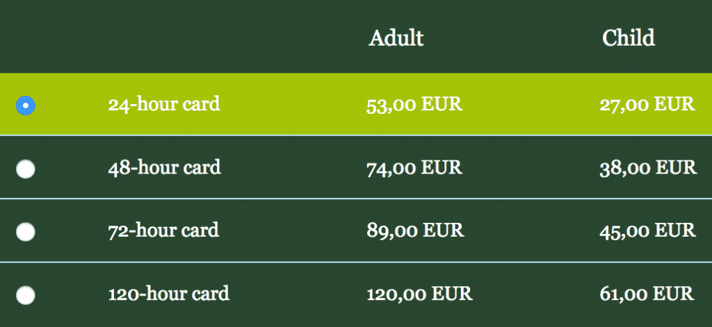The height and width of the screenshot is (327, 712).
Task: Click the 89,00 EUR adult price
Action: (415, 230)
